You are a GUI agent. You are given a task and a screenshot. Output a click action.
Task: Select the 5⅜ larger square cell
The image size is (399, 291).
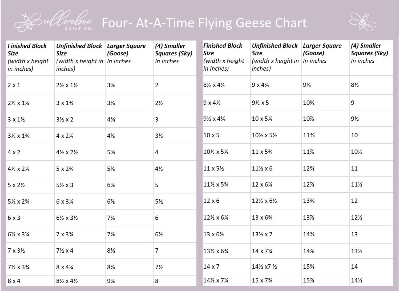[130, 152]
